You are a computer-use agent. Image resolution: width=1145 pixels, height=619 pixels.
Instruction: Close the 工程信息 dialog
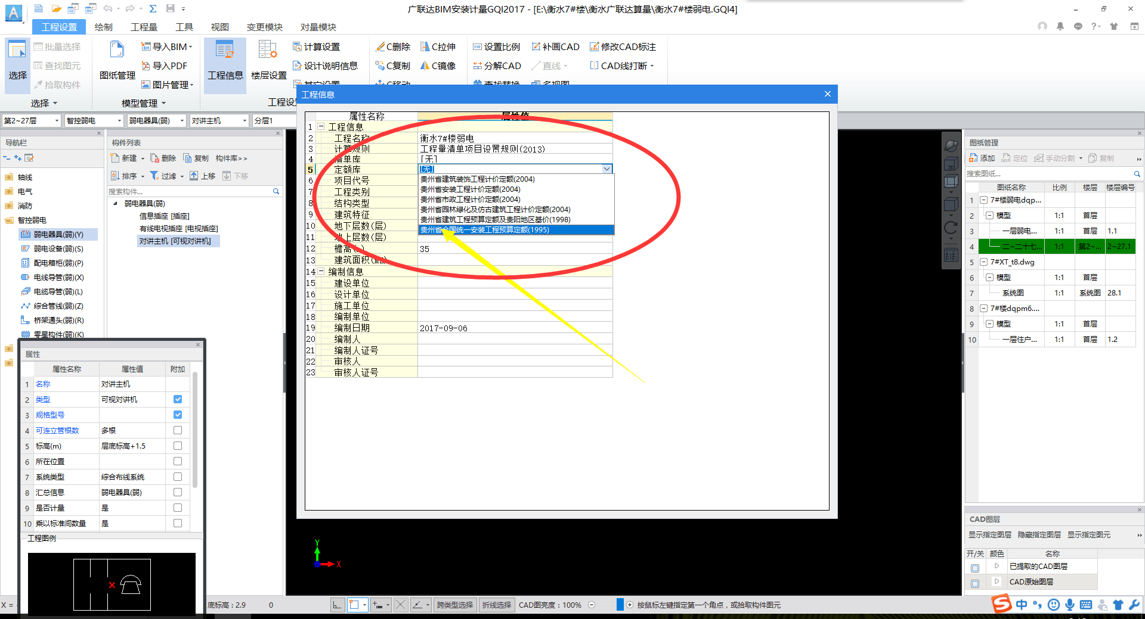[828, 94]
